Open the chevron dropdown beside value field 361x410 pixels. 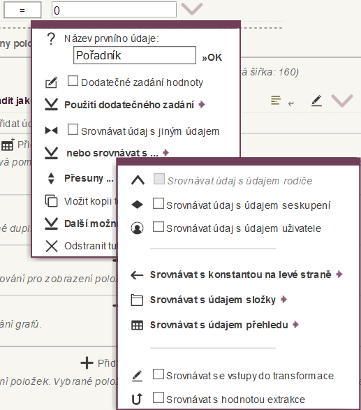point(192,9)
